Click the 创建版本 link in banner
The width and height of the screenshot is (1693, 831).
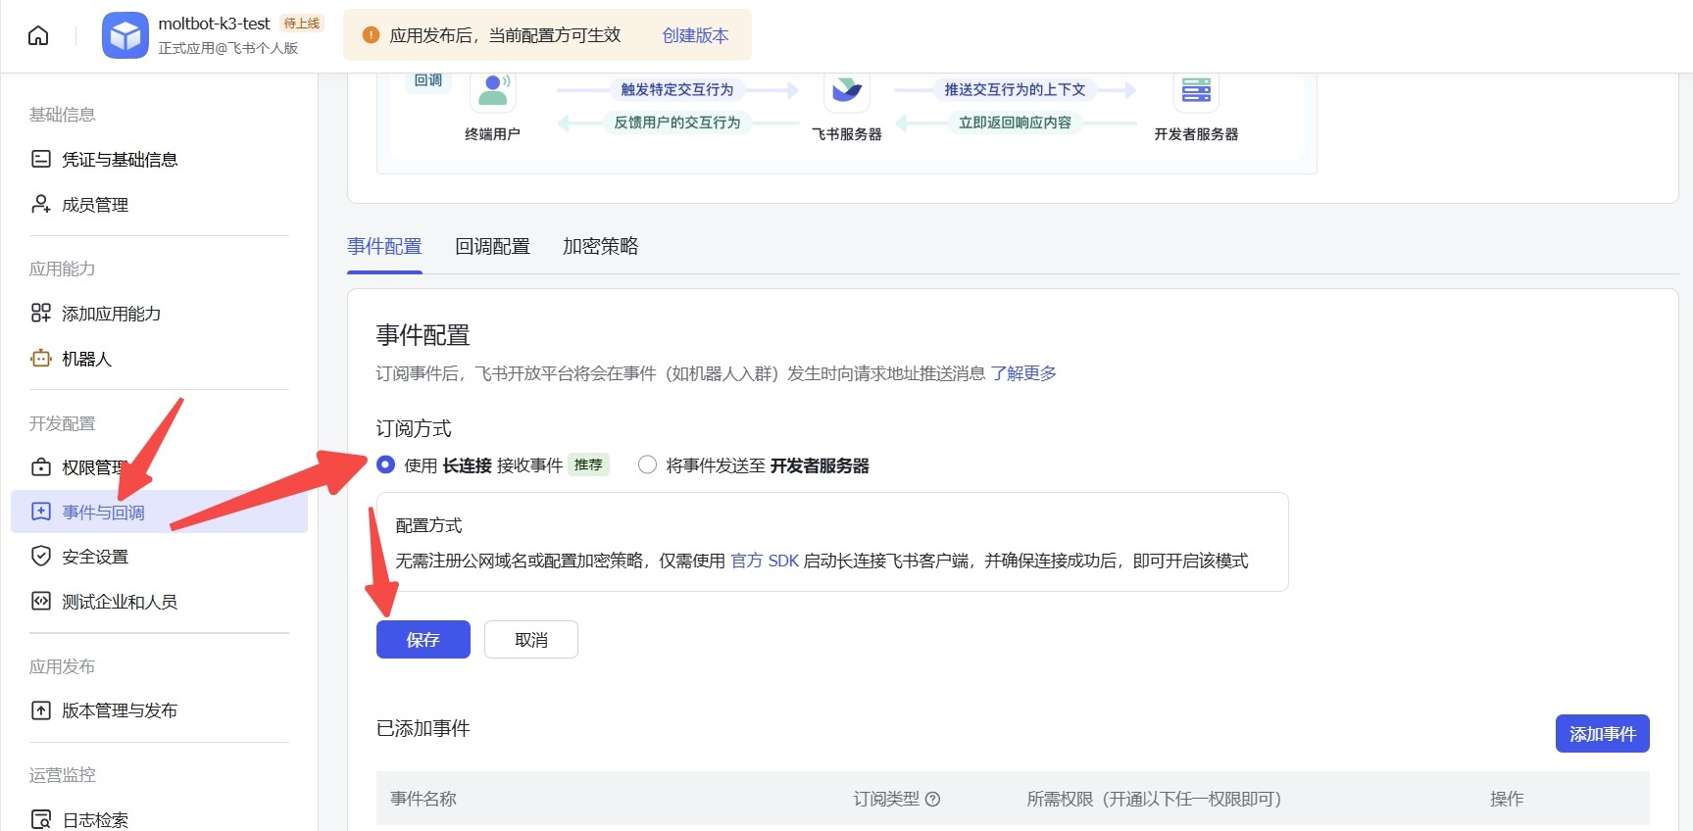695,35
